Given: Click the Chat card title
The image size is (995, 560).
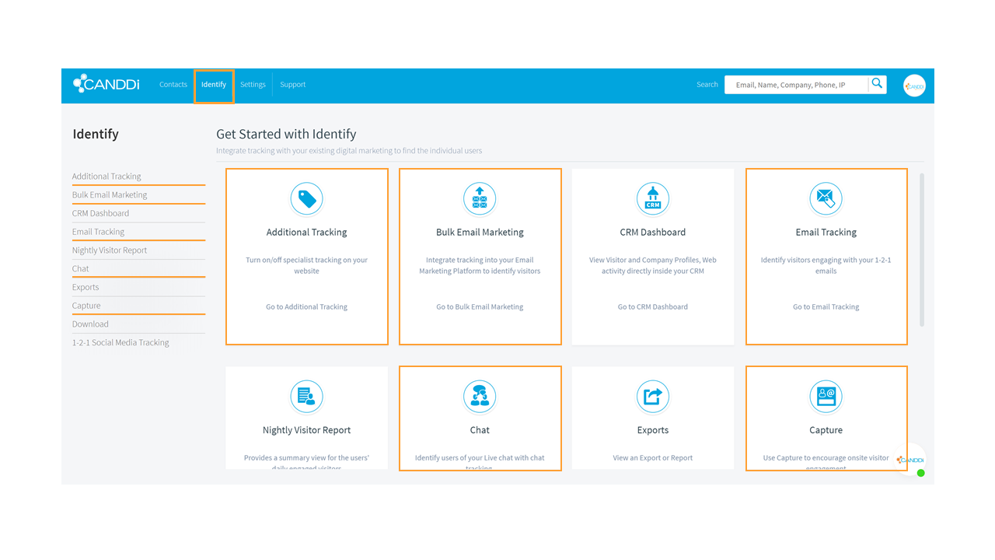Looking at the screenshot, I should coord(480,430).
